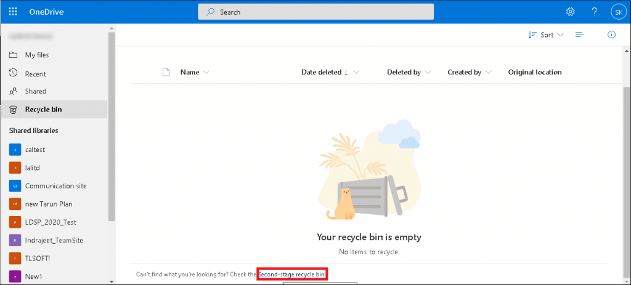
Task: Switch view options list icon
Action: (579, 34)
